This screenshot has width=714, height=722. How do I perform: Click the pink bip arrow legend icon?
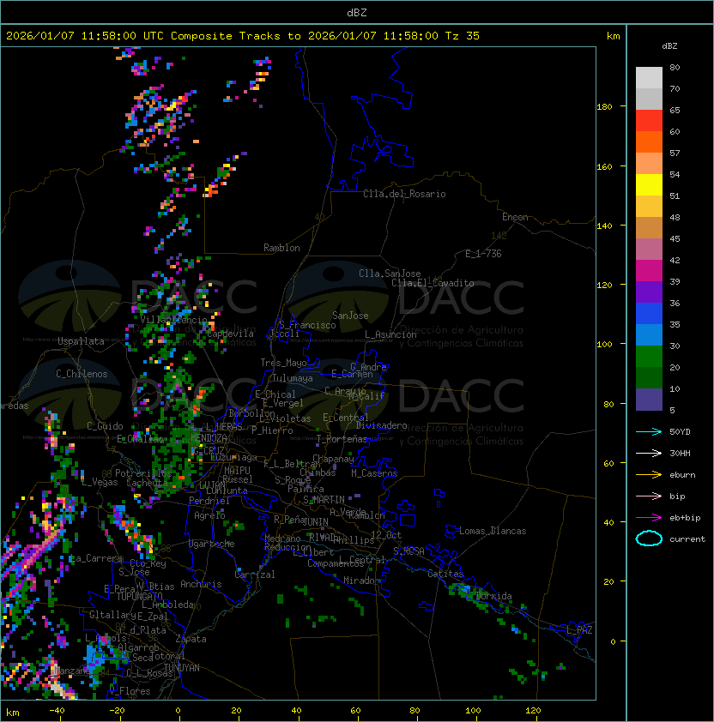(x=649, y=496)
